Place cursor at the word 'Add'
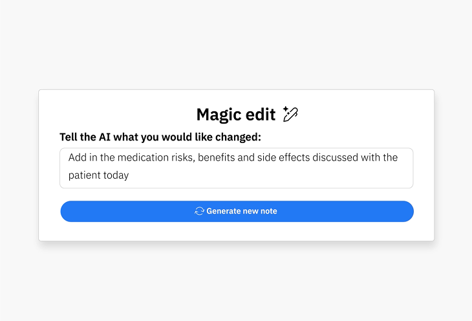This screenshot has height=321, width=472. click(78, 157)
